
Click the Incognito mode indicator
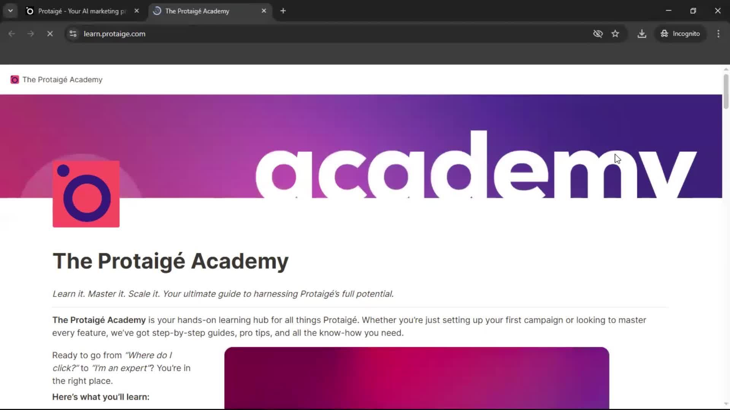(680, 33)
